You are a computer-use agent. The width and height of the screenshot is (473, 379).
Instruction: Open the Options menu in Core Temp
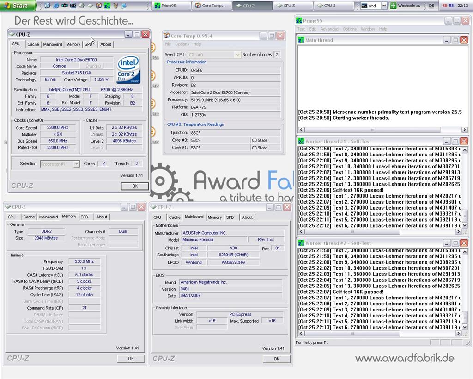click(x=182, y=44)
